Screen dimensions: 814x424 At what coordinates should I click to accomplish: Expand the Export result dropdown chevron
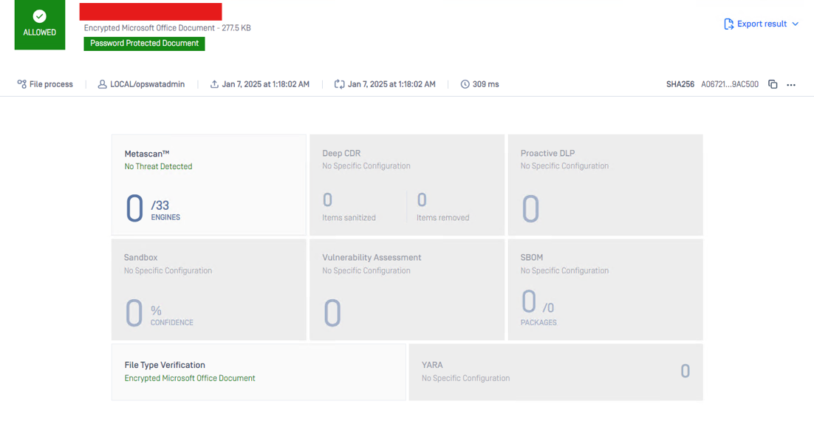pos(796,24)
